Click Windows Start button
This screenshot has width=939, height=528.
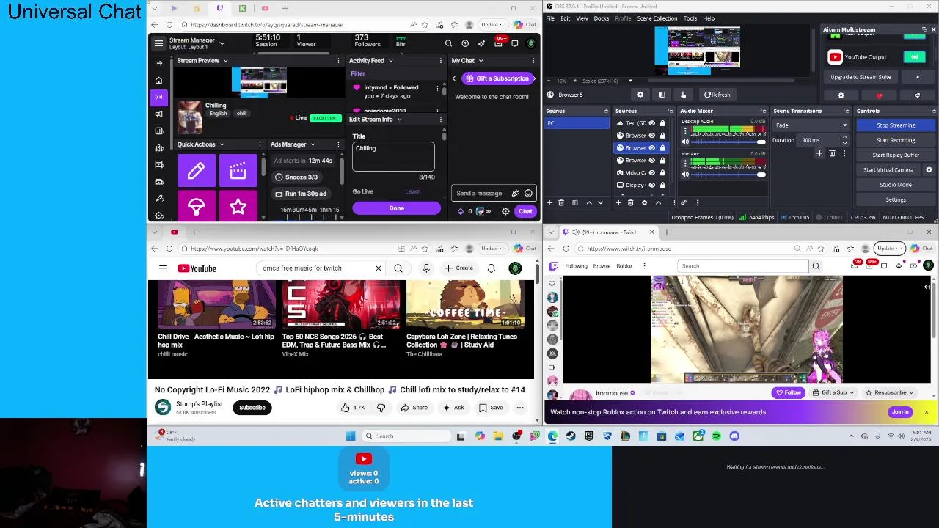[351, 436]
